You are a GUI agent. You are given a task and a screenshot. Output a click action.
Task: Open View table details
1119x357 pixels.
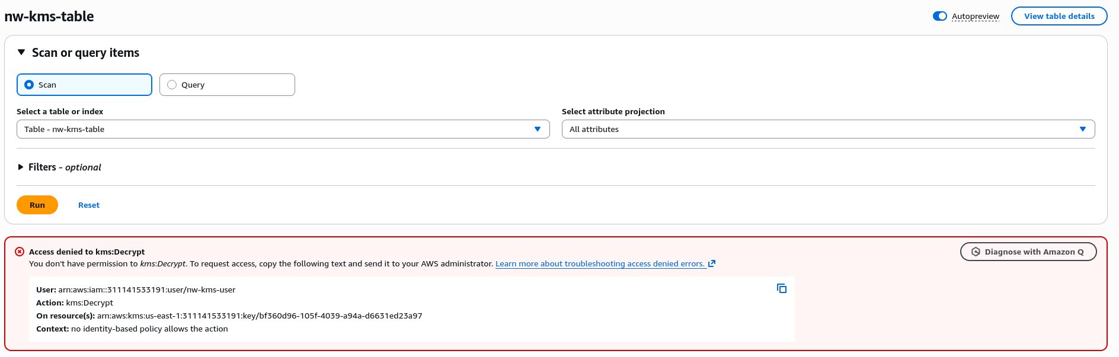1059,16
